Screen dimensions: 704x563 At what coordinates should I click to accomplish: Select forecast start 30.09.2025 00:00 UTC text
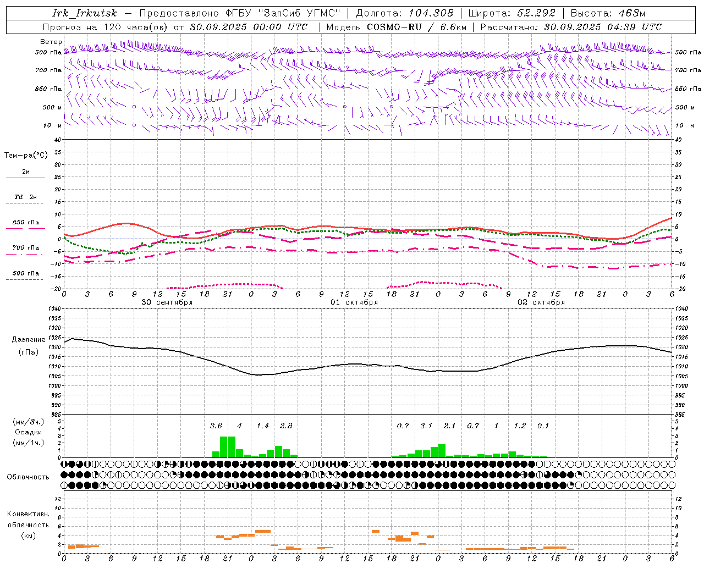point(249,27)
